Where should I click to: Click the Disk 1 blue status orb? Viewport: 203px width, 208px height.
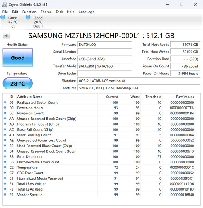[x=28, y=17]
